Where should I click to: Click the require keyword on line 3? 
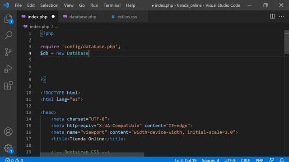coord(50,47)
